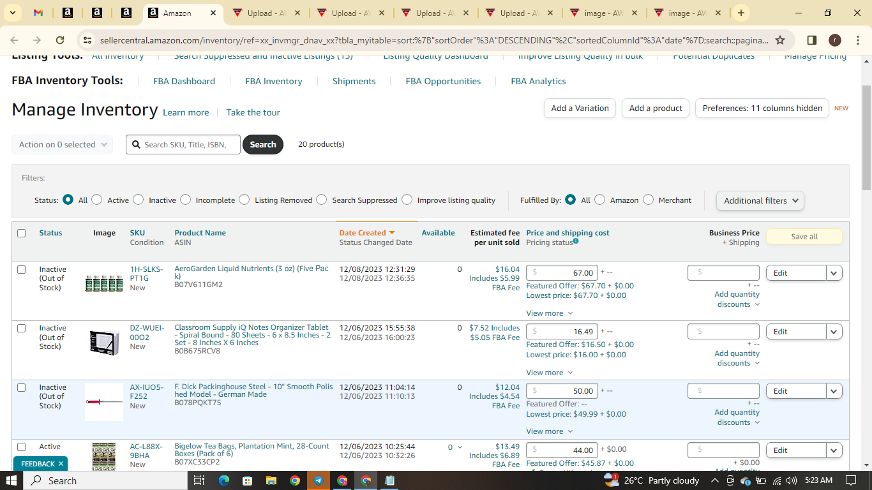Tick the select-all checkbox in table header

[x=21, y=233]
